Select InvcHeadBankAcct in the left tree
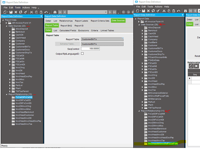 coord(25,112)
